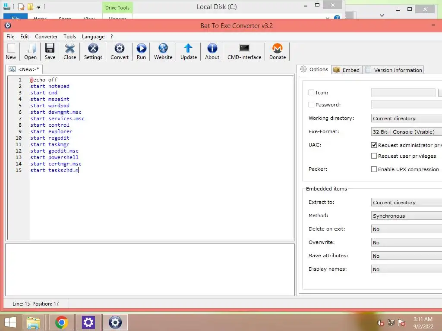Switch to the Embed tab
442x331 pixels.
[x=347, y=70]
